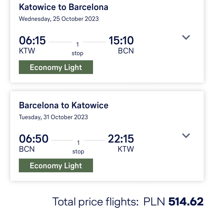Viewport: 214px width, 208px height.
Task: Click the 15:10 arrival time
Action: [121, 41]
